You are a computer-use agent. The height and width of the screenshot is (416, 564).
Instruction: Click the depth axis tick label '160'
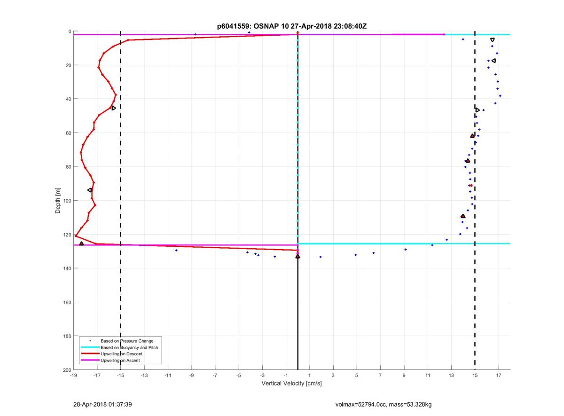point(67,302)
